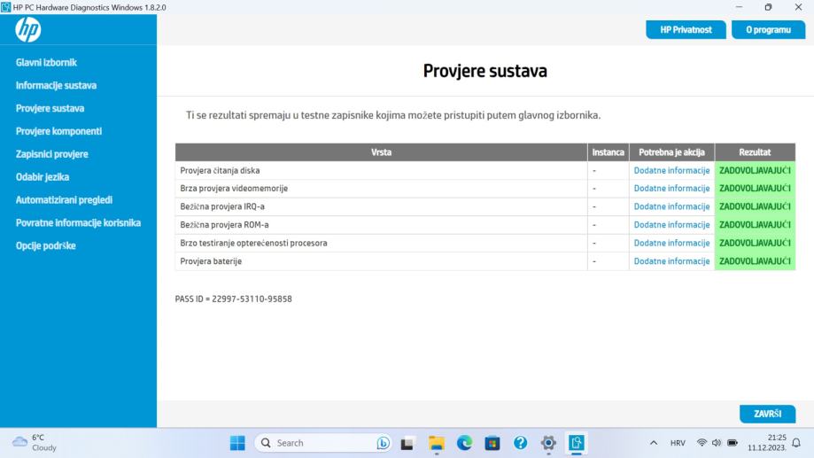The width and height of the screenshot is (814, 458).
Task: Click the Instanca column header
Action: pyautogui.click(x=608, y=152)
